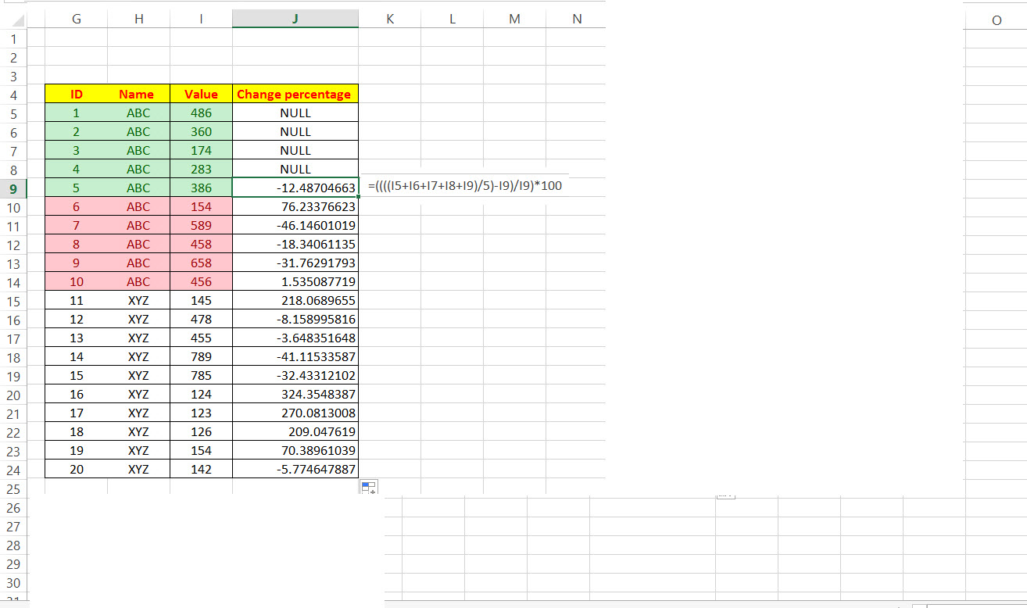
Task: Select cell showing -46.14601019
Action: 295,225
